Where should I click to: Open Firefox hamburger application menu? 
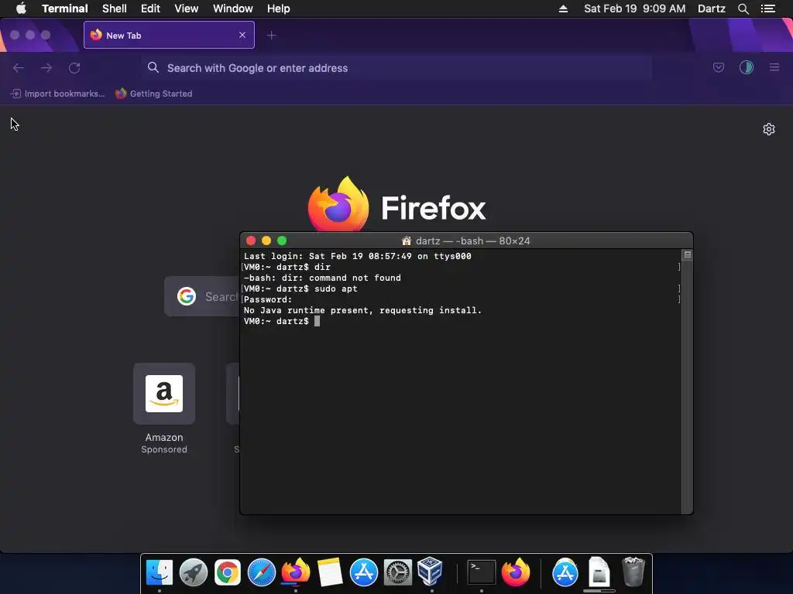coord(774,67)
